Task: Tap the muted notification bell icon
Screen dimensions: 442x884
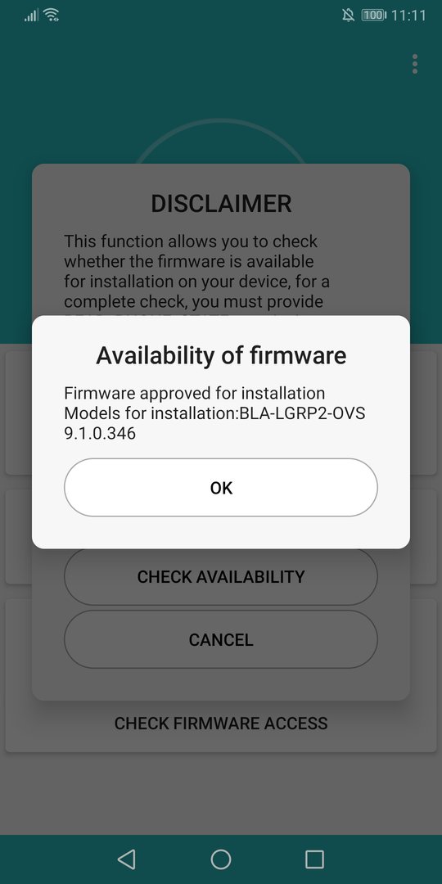Action: tap(349, 16)
